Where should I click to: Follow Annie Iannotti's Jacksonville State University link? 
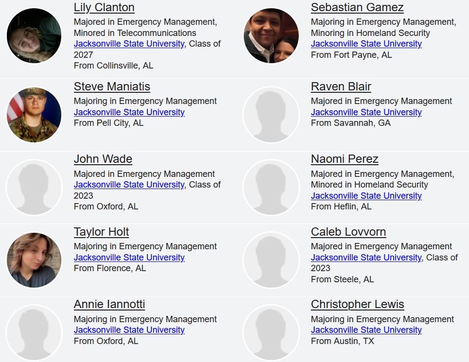coord(129,330)
